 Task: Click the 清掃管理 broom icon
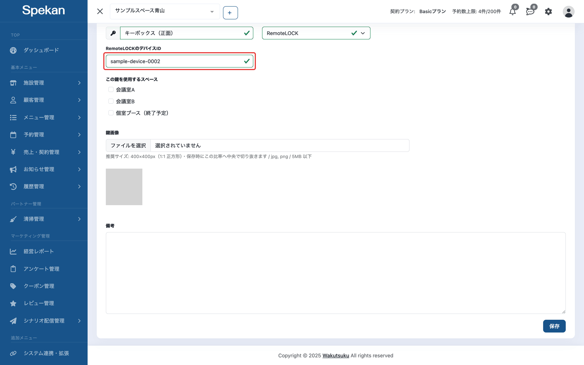[x=13, y=219]
